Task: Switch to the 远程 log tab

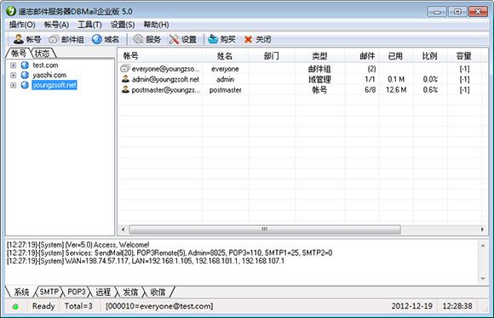Action: tap(103, 292)
